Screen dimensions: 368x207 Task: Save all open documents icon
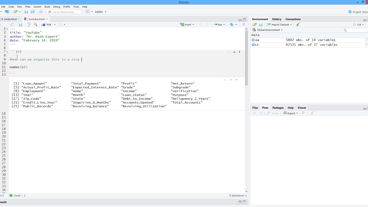point(32,12)
